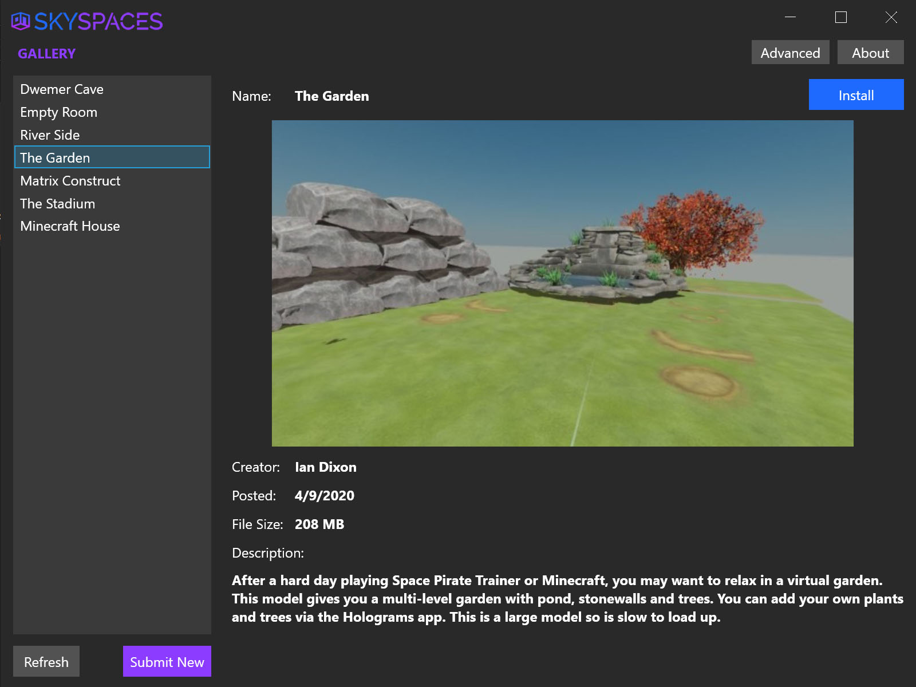Image resolution: width=916 pixels, height=687 pixels.
Task: Click the GALLERY heading
Action: (x=46, y=54)
